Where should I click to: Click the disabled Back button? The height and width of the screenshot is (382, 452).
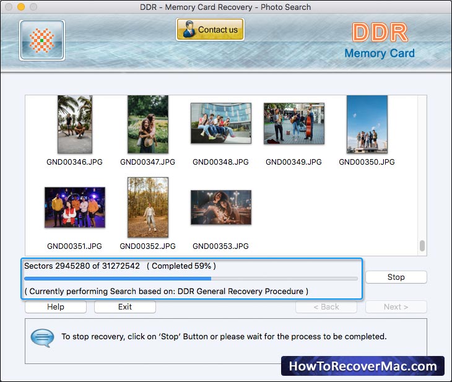[326, 306]
